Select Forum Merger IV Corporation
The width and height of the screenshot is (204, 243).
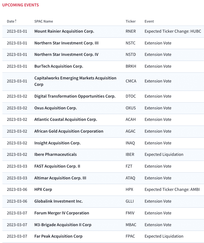coord(62,213)
